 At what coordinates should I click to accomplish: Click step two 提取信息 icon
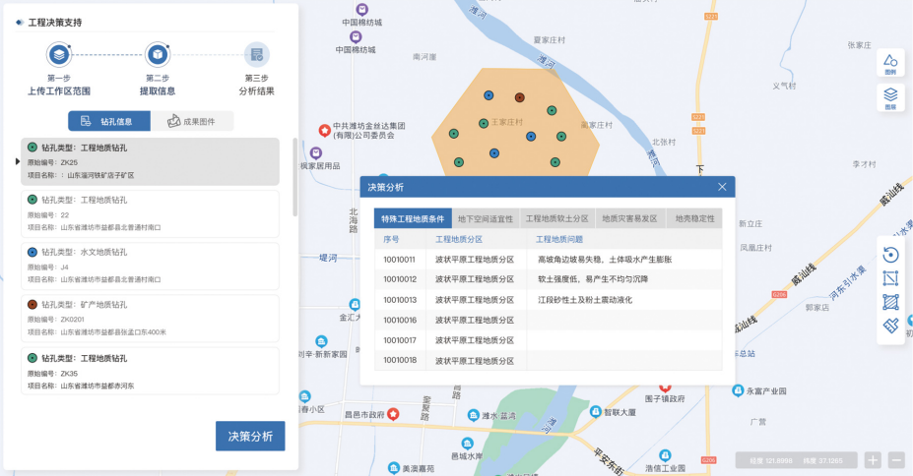(x=158, y=55)
